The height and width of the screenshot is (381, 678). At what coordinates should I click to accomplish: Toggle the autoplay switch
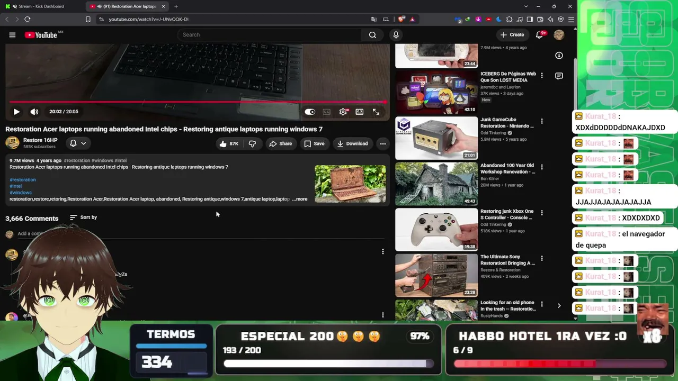tap(310, 112)
